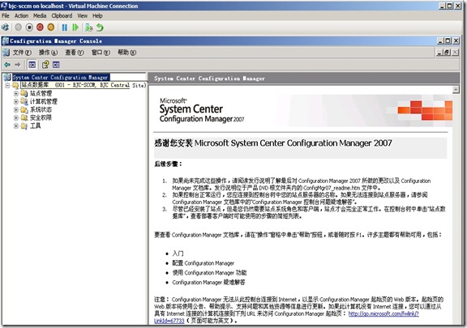Open the go.microsoft.com fwlink hyperlink
Screen dimensions: 467x328
(x=383, y=313)
